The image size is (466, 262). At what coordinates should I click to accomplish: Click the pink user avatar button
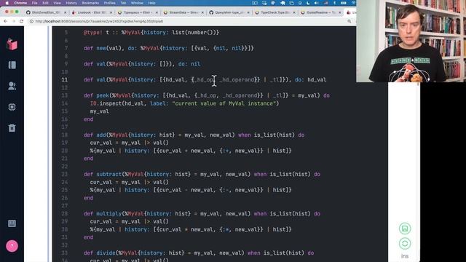point(12,246)
